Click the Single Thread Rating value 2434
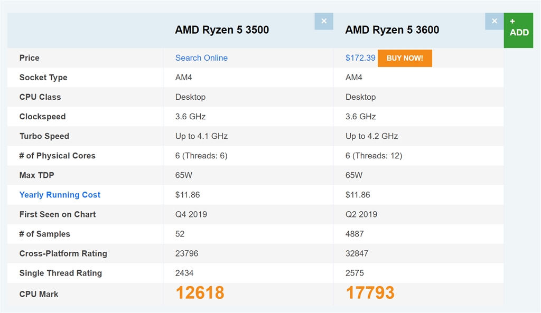Viewport: 541px width, 313px height. coord(184,273)
